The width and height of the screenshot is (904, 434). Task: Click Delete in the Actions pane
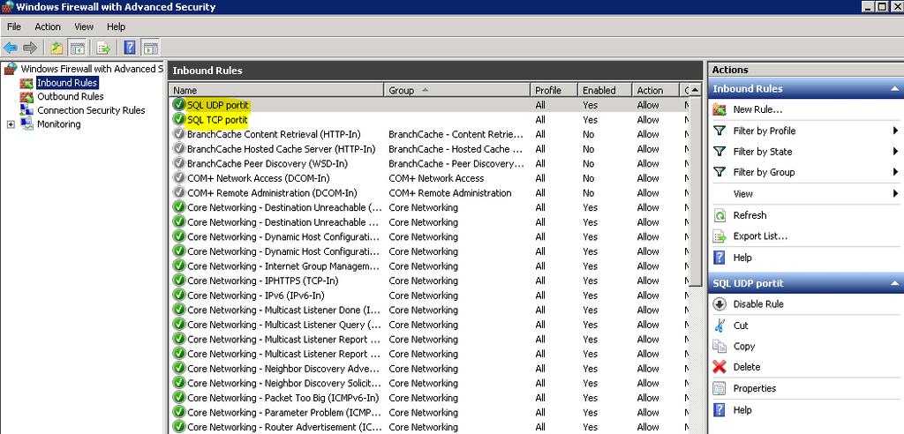(x=747, y=367)
